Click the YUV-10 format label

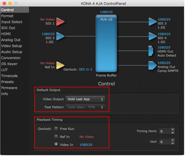click(106, 19)
